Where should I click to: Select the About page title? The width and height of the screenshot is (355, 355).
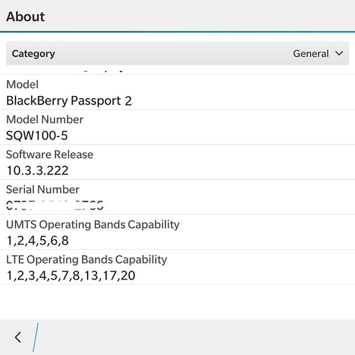(x=25, y=17)
